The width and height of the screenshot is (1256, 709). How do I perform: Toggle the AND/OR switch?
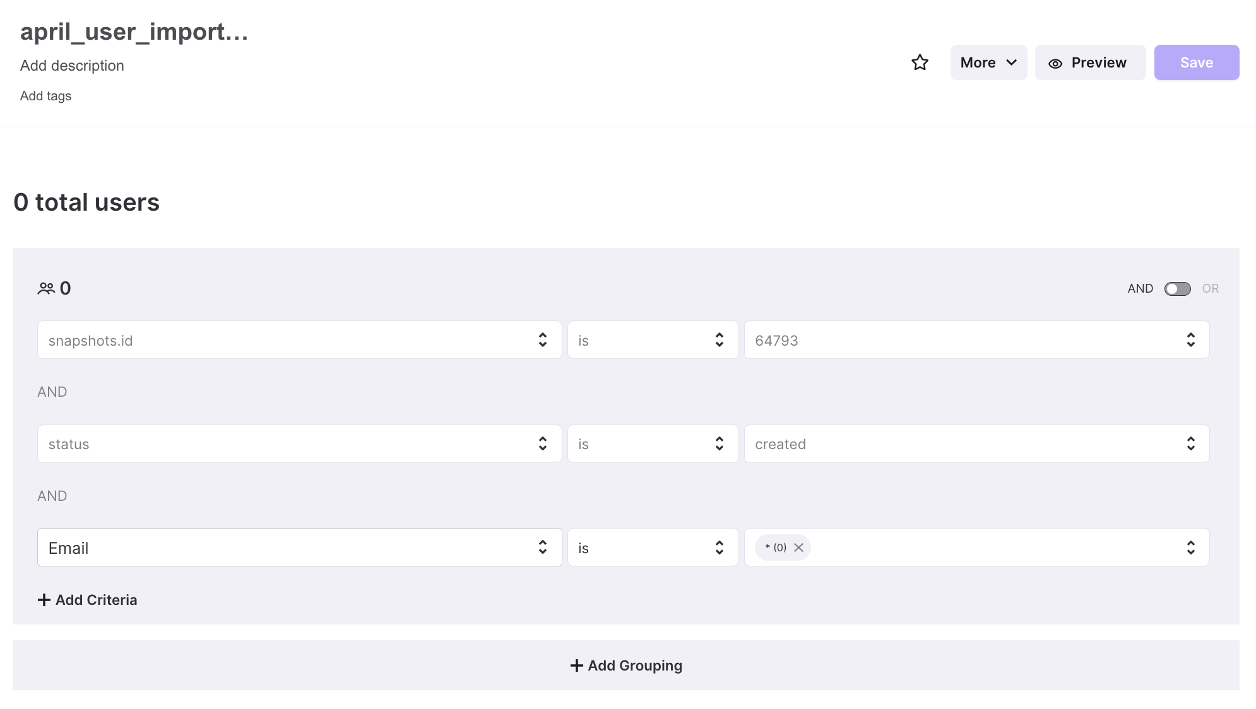coord(1177,288)
